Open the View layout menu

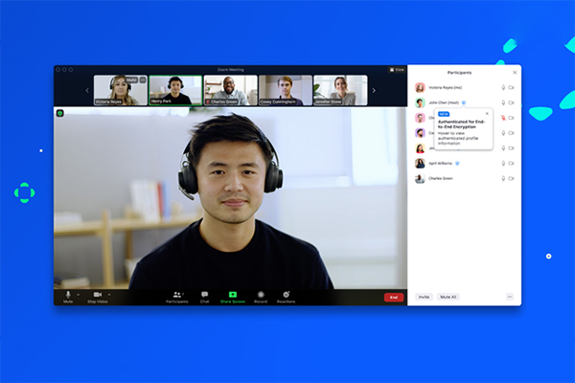(x=396, y=69)
